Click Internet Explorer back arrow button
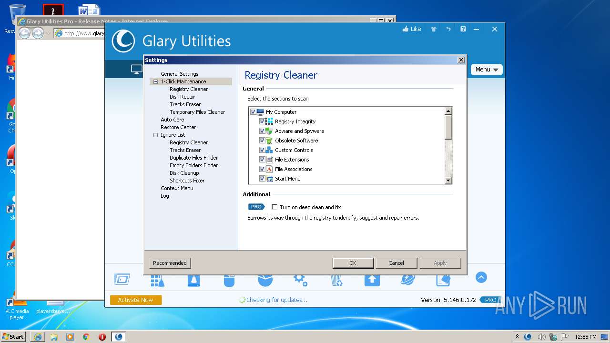The image size is (610, 343). point(24,33)
